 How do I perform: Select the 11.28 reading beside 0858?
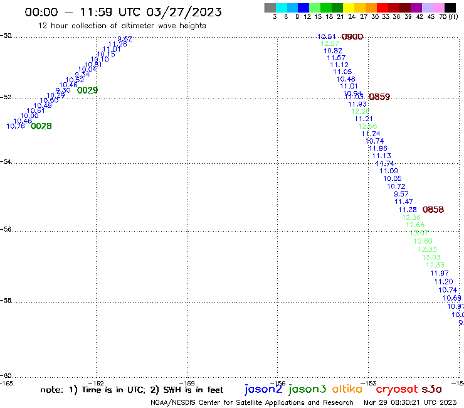(x=408, y=210)
